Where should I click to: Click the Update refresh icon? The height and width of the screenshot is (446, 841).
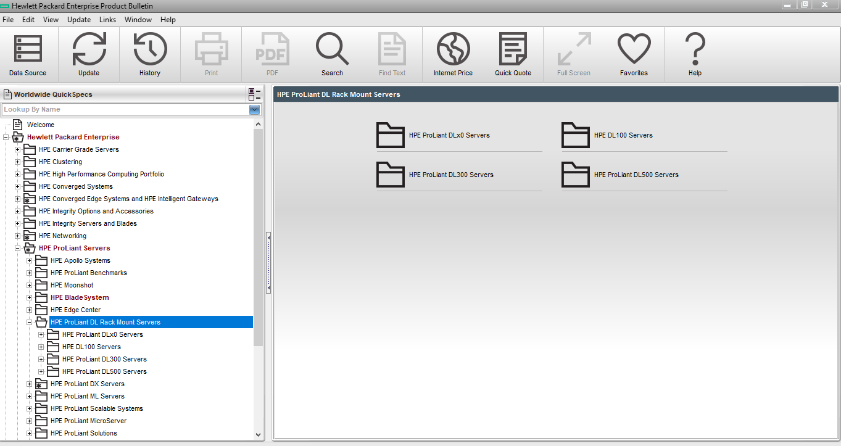pos(89,50)
